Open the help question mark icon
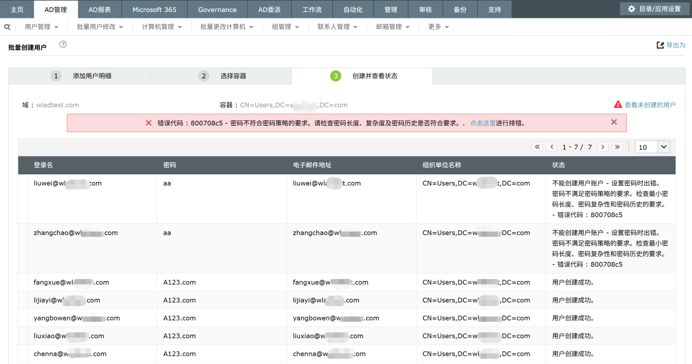This screenshot has height=364, width=692. (63, 45)
